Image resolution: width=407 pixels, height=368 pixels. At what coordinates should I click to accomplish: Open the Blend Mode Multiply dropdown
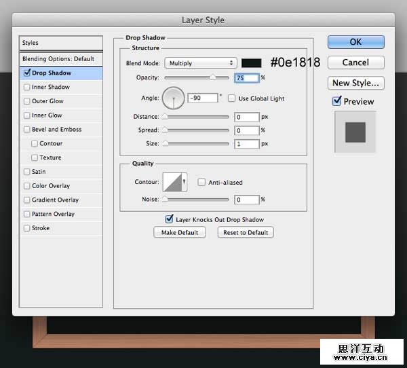200,63
